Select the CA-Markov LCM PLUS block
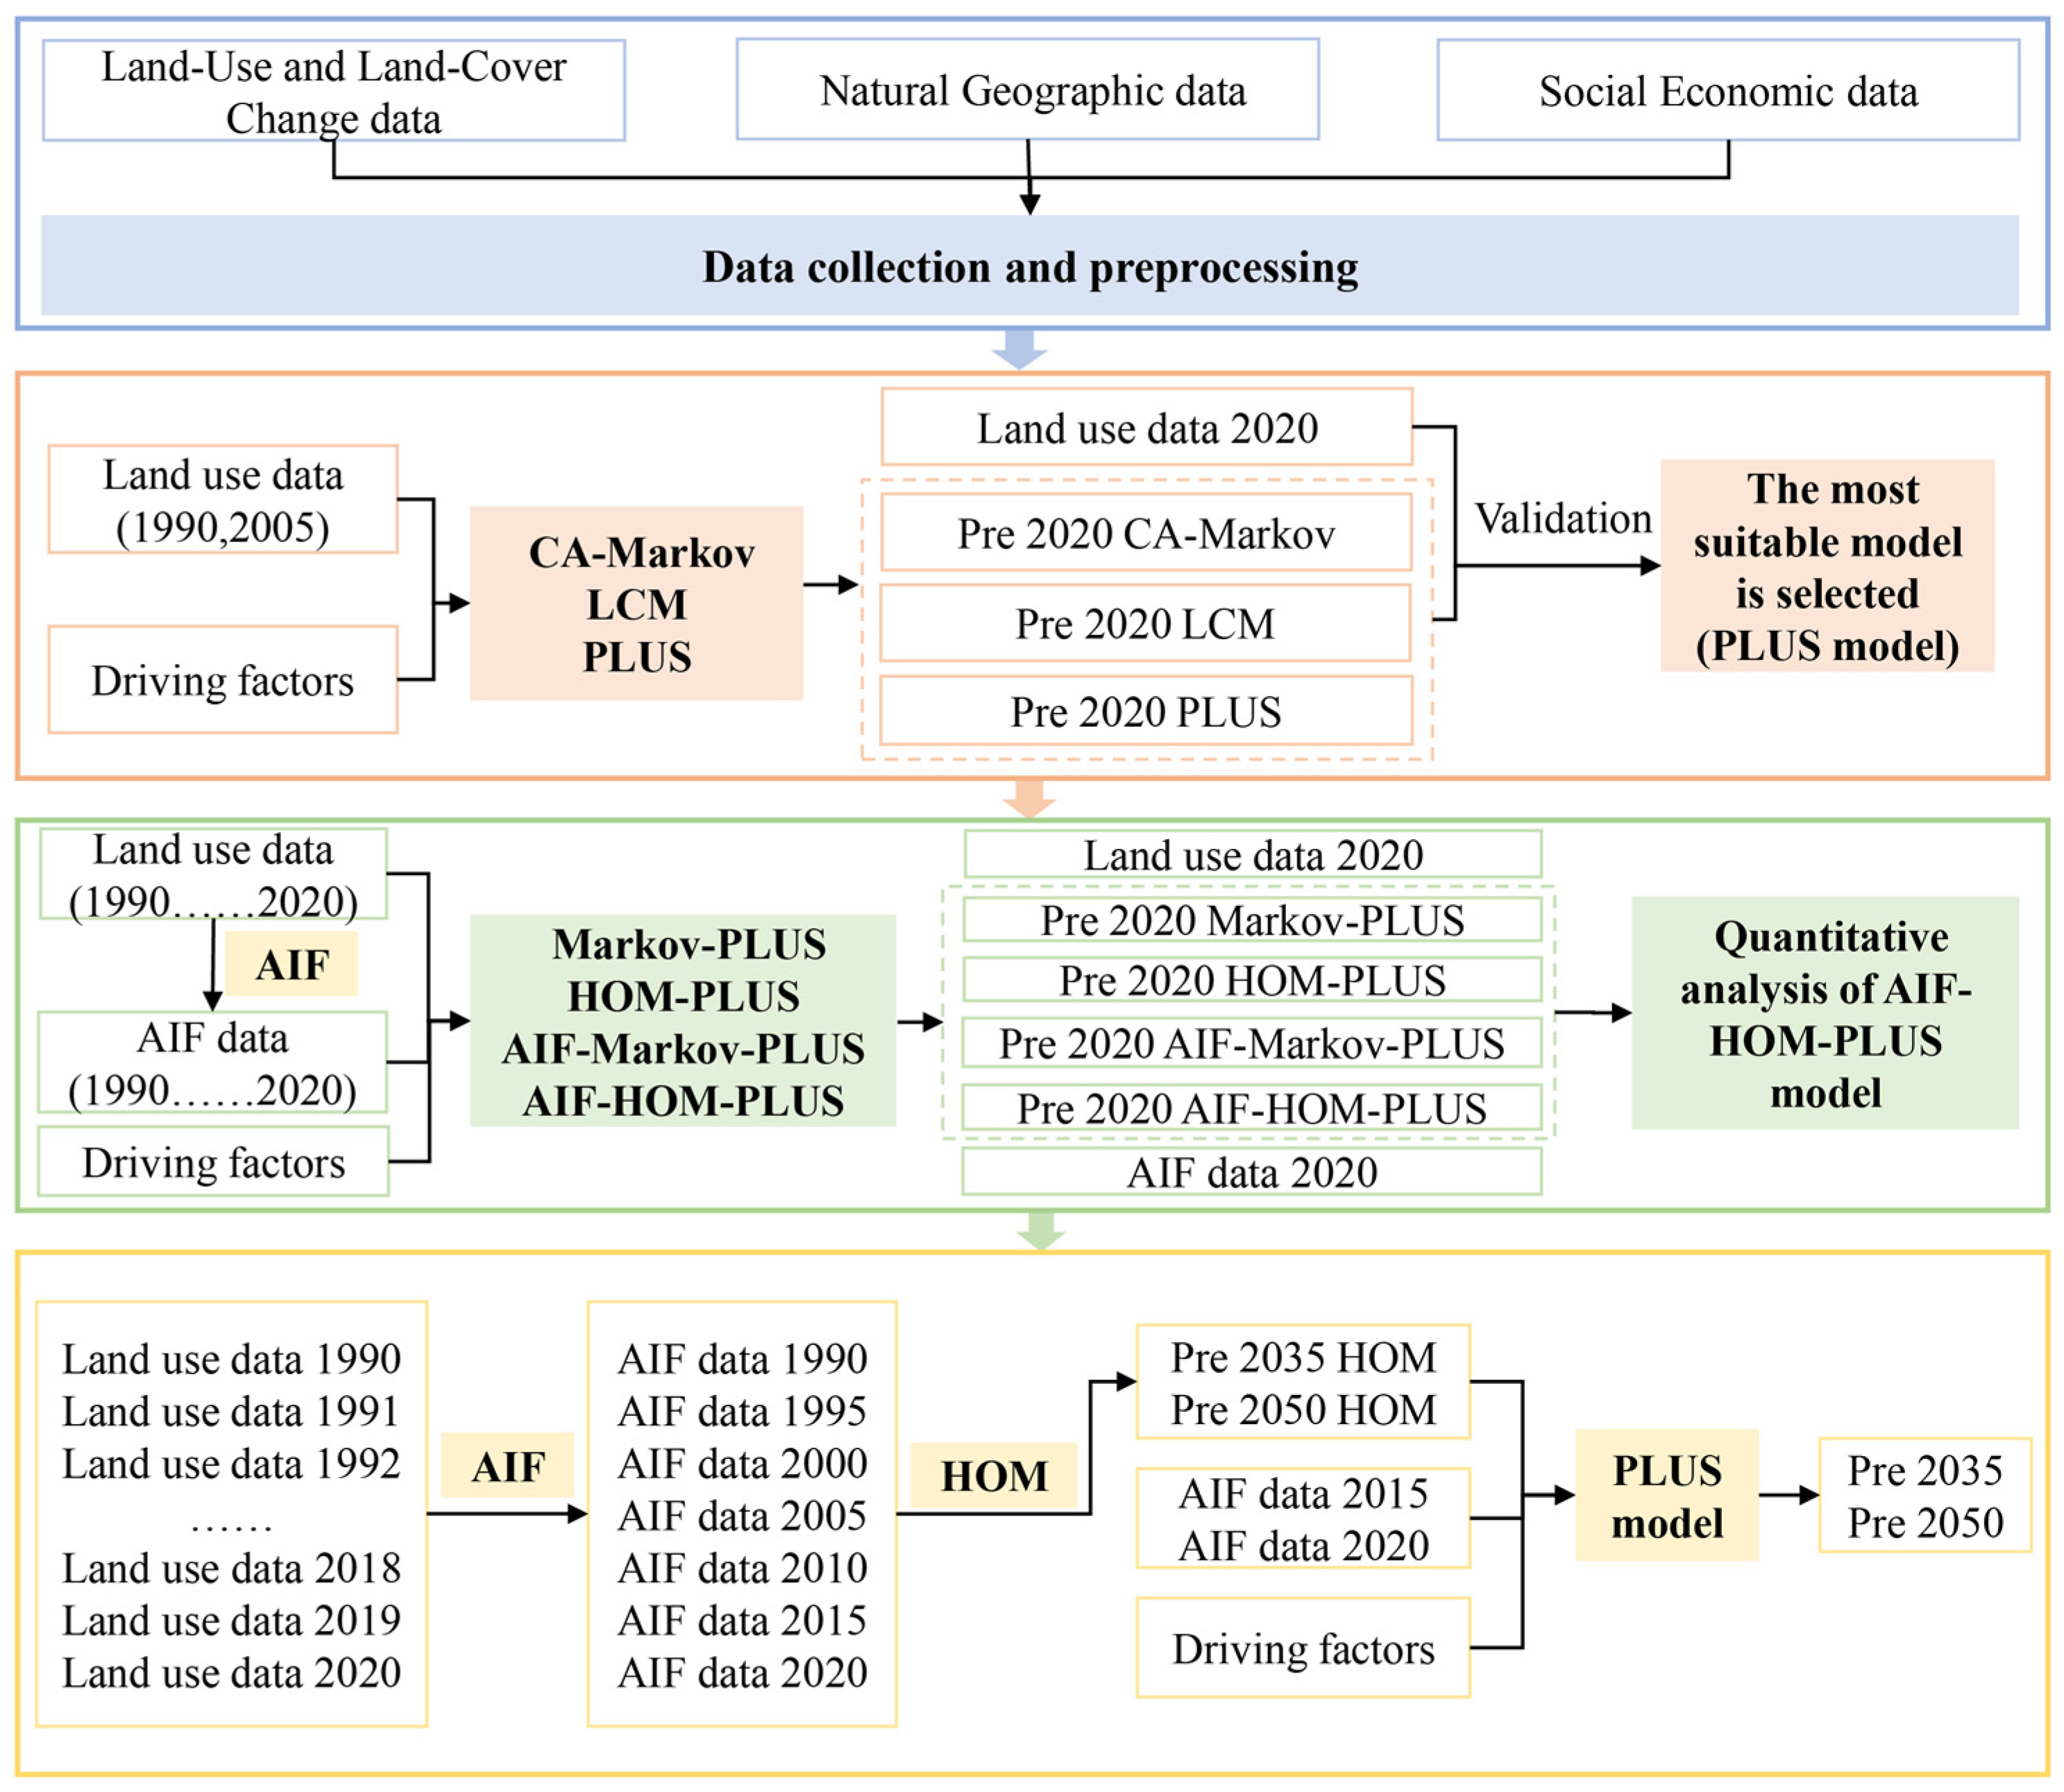Screen dimensions: 2064x1792 (637, 603)
